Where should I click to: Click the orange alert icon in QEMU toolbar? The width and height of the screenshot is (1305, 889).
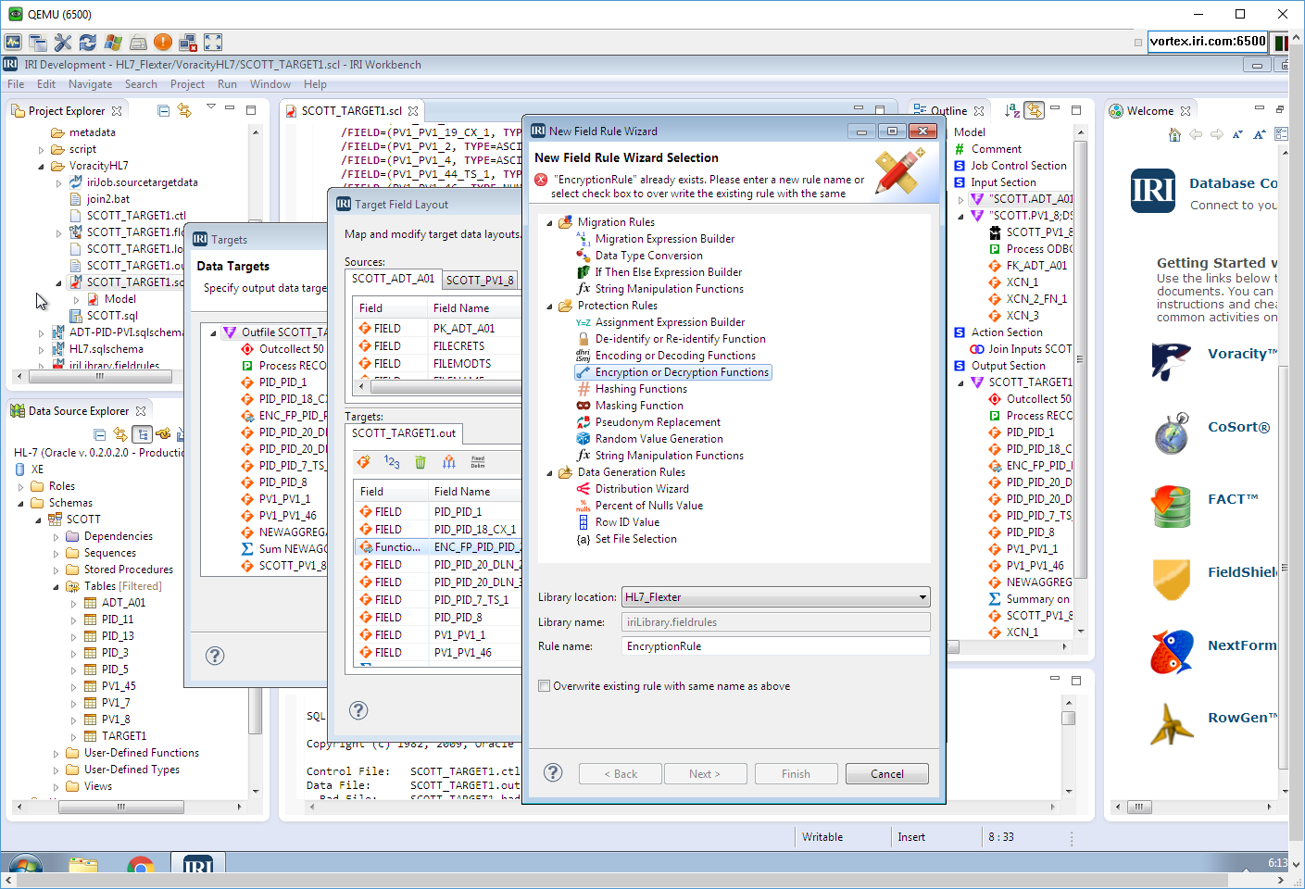163,42
